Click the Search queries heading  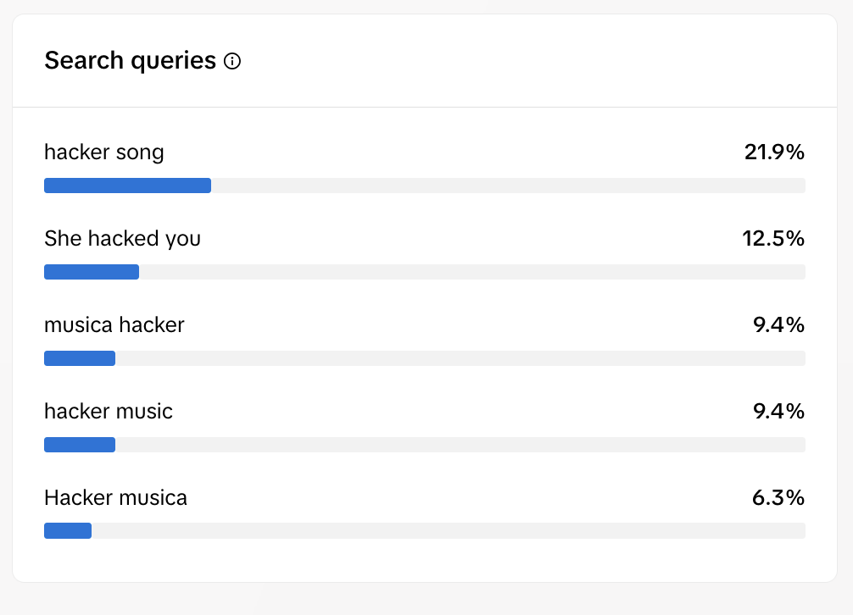point(130,60)
